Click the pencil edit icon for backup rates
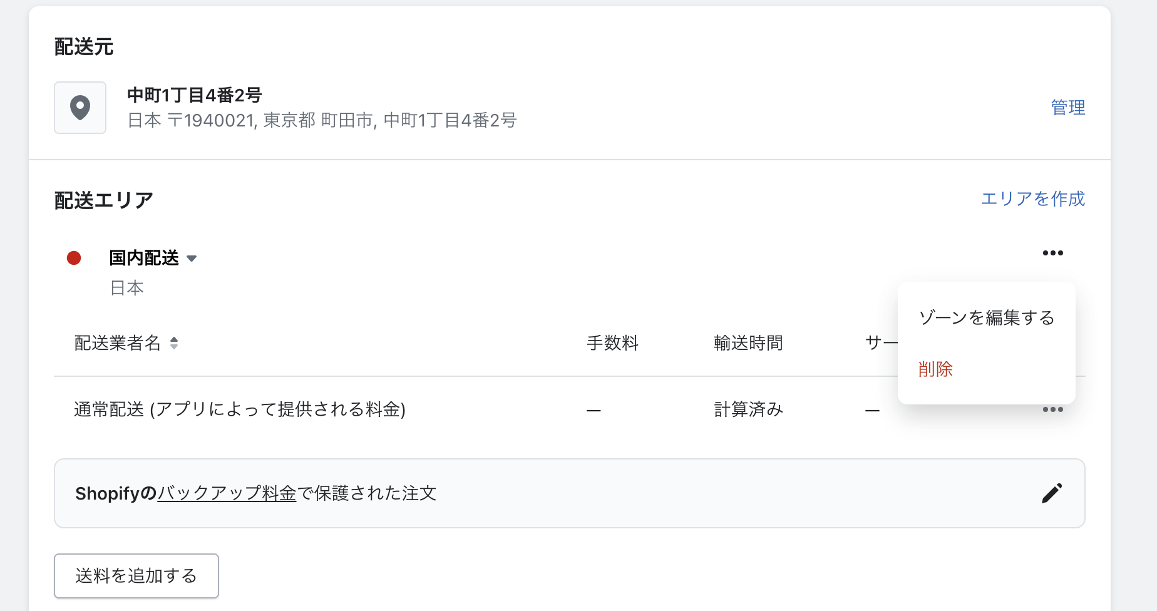 pos(1052,493)
